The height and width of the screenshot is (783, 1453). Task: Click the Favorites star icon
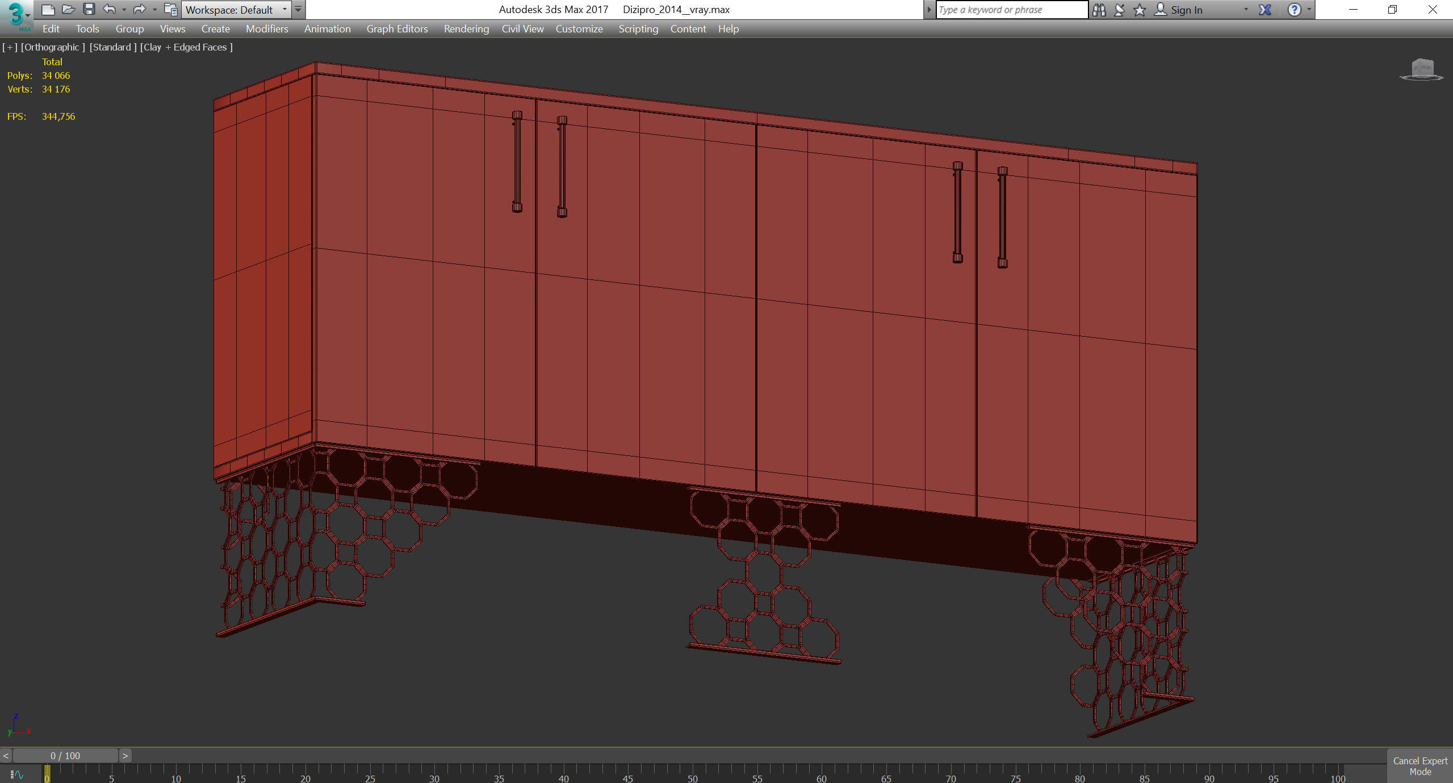pyautogui.click(x=1139, y=10)
